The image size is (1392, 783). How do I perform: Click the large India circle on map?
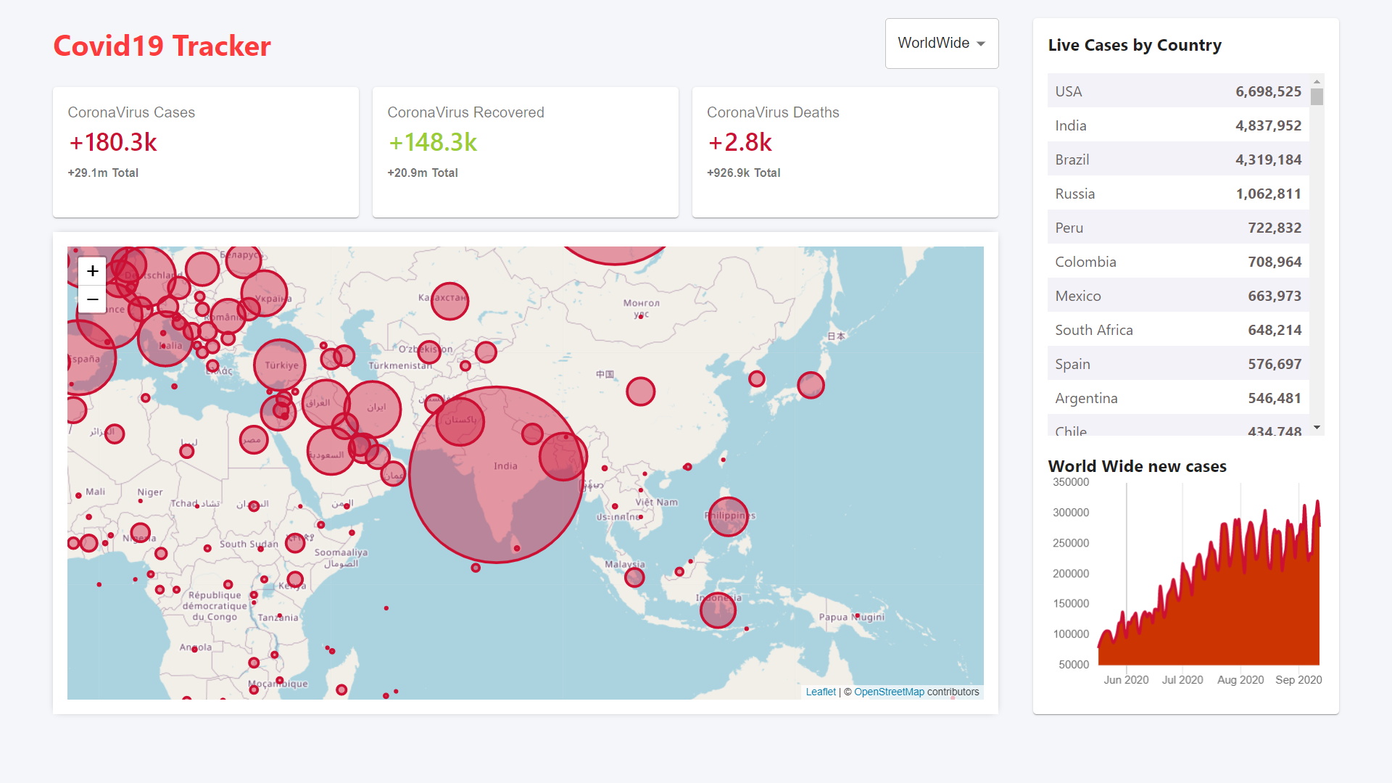(497, 475)
